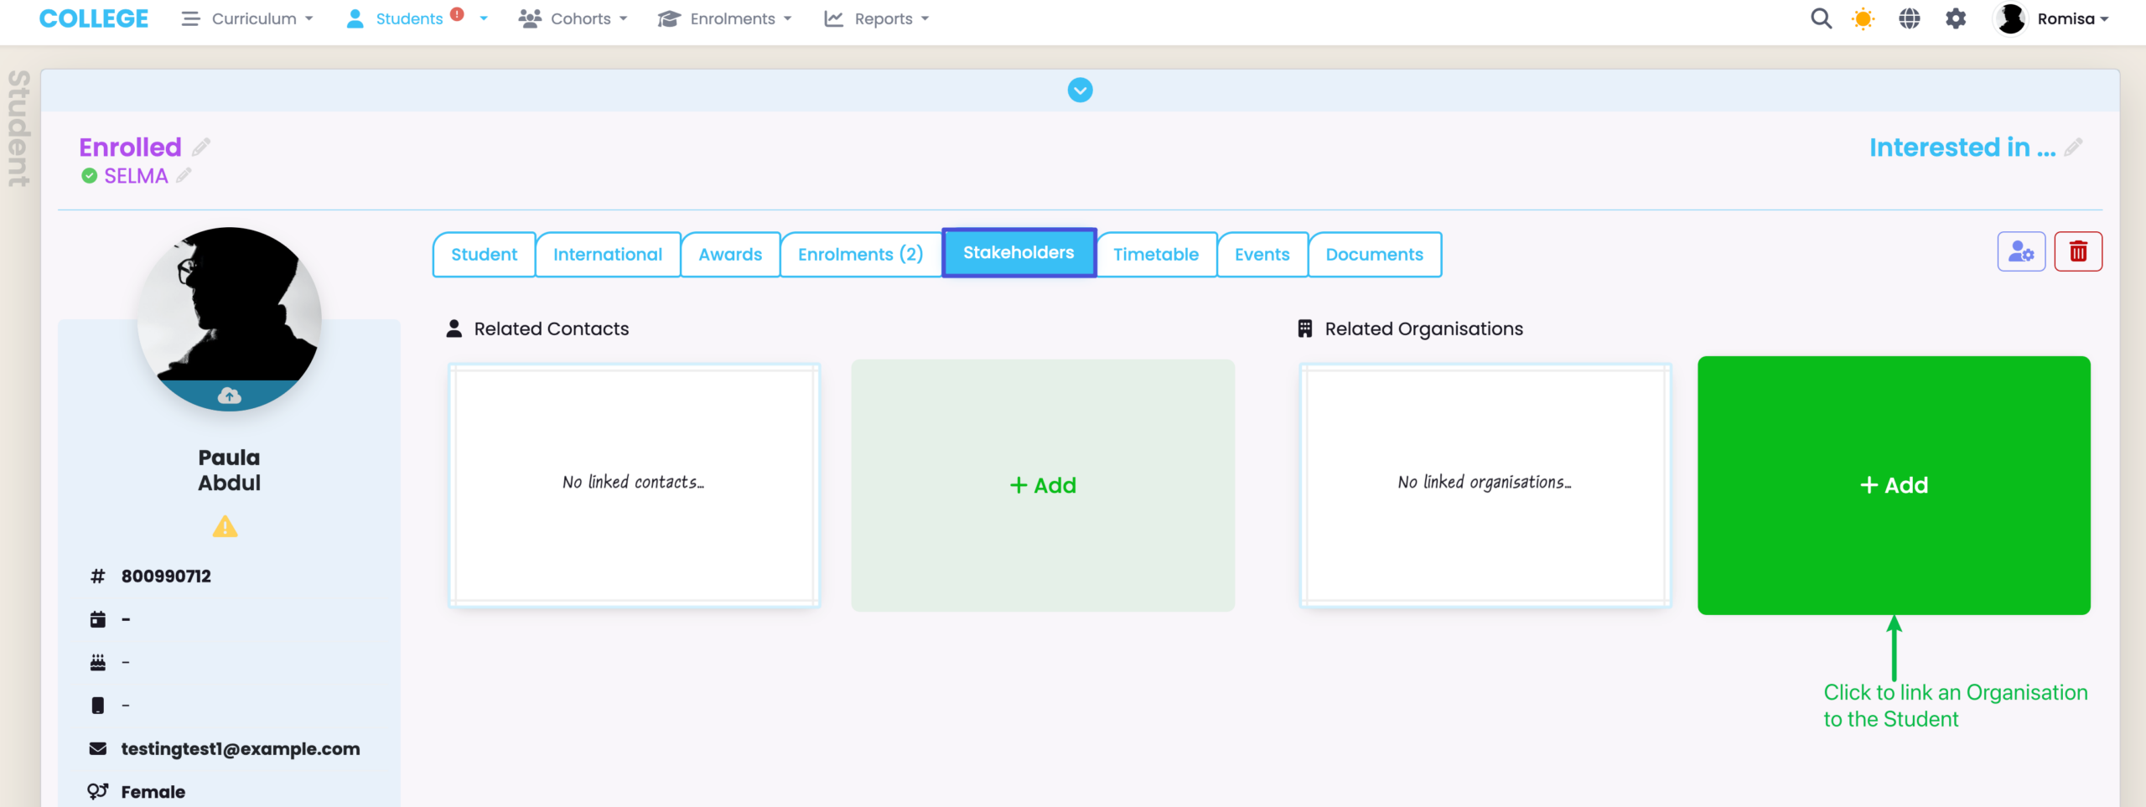Click the red trash delete icon
2146x807 pixels.
[x=2078, y=251]
